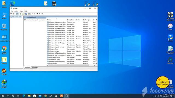This screenshot has width=175, height=98.
Task: Show hidden tray icons chevron
Action: point(153,96)
